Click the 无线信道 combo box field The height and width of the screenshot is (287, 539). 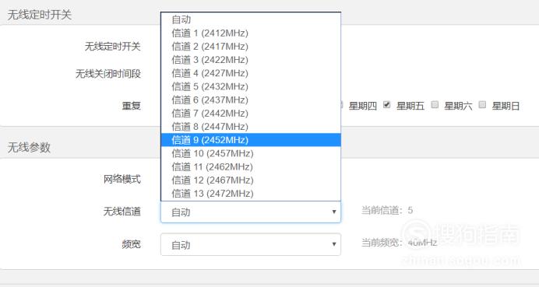pyautogui.click(x=251, y=212)
